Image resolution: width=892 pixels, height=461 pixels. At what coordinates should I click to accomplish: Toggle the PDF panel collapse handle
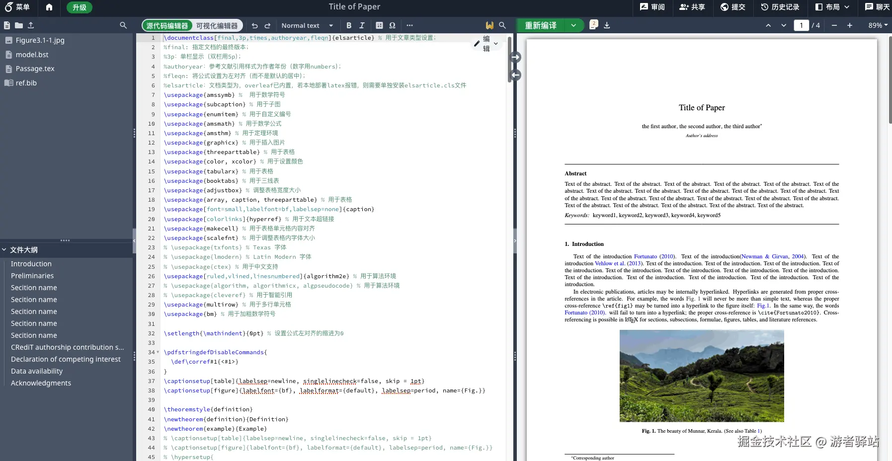pyautogui.click(x=515, y=240)
